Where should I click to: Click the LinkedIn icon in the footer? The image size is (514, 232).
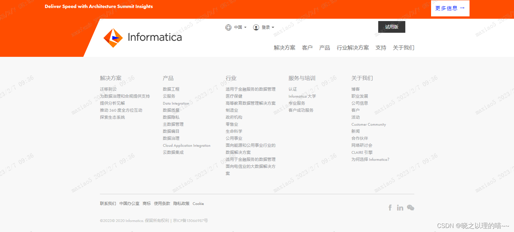(400, 208)
